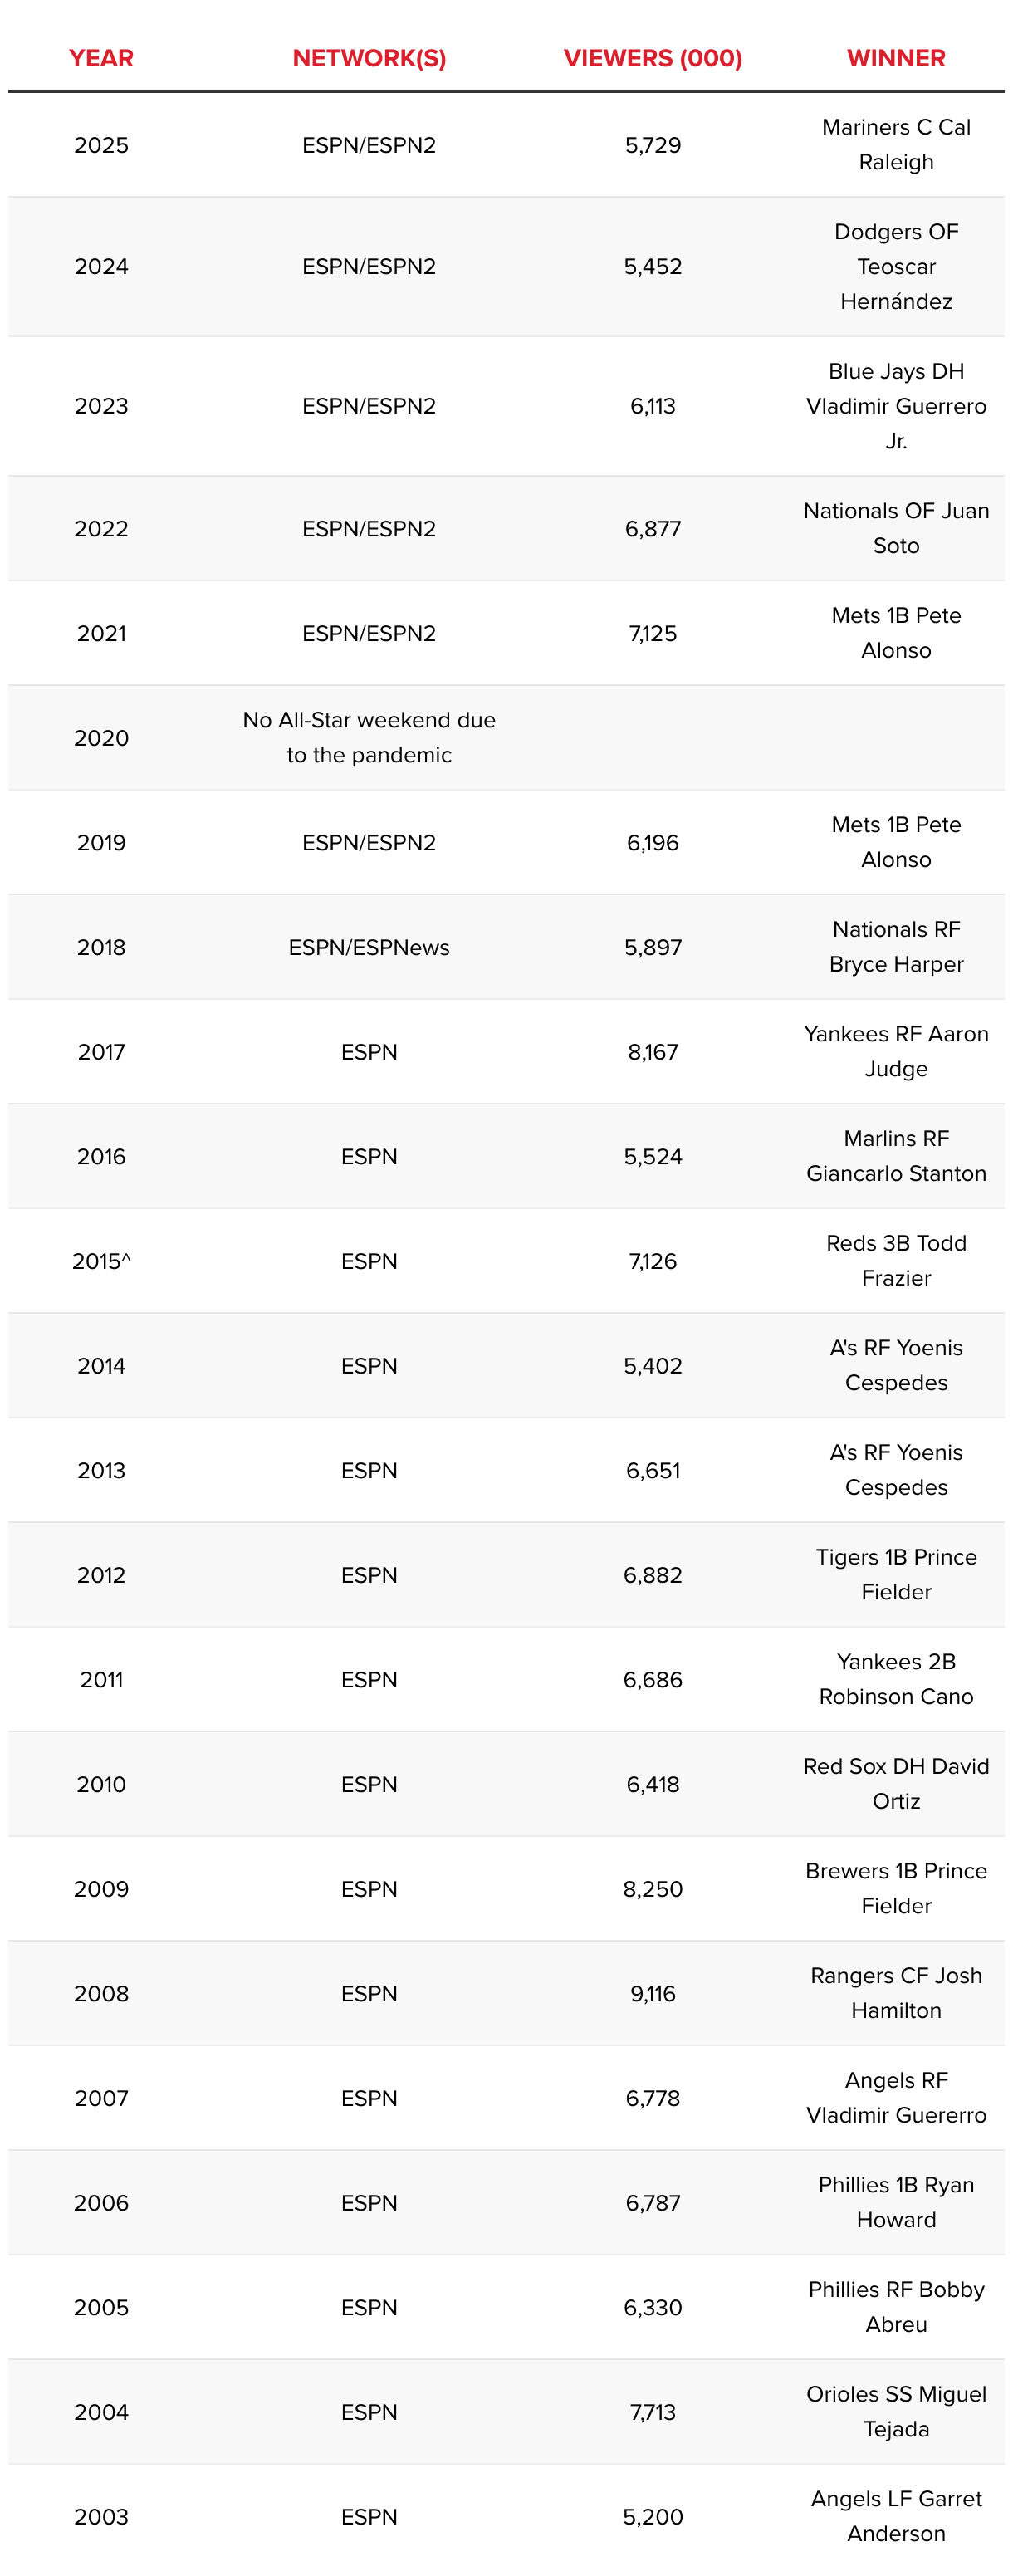Click the 8,167 viewers value for 2017

(653, 1052)
